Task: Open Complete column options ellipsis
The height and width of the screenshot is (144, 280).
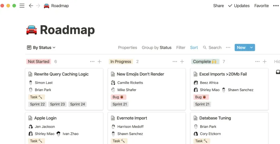Action: [257, 62]
